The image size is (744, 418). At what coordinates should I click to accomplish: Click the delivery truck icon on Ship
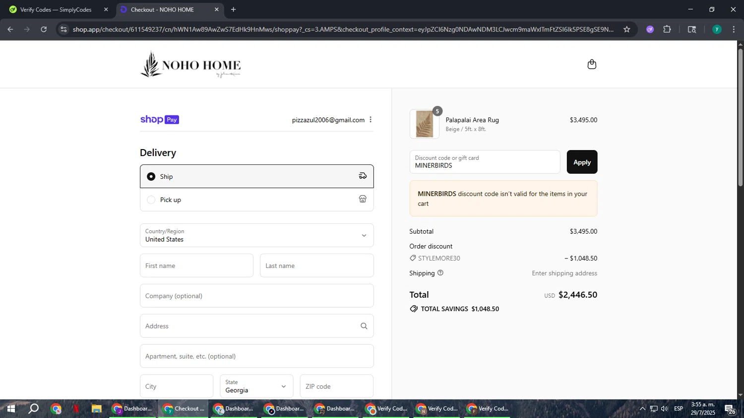363,176
